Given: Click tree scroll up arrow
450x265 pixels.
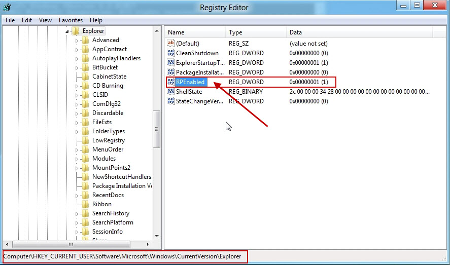Looking at the screenshot, I should click(x=157, y=30).
